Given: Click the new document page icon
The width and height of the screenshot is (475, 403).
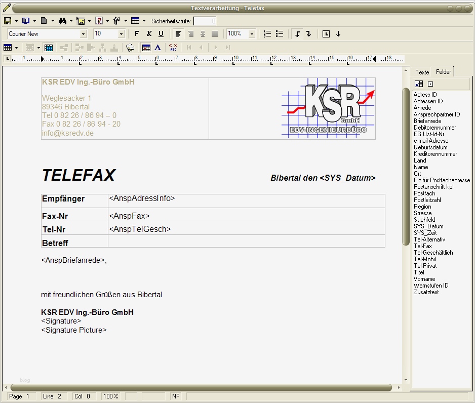Looking at the screenshot, I should pos(44,21).
